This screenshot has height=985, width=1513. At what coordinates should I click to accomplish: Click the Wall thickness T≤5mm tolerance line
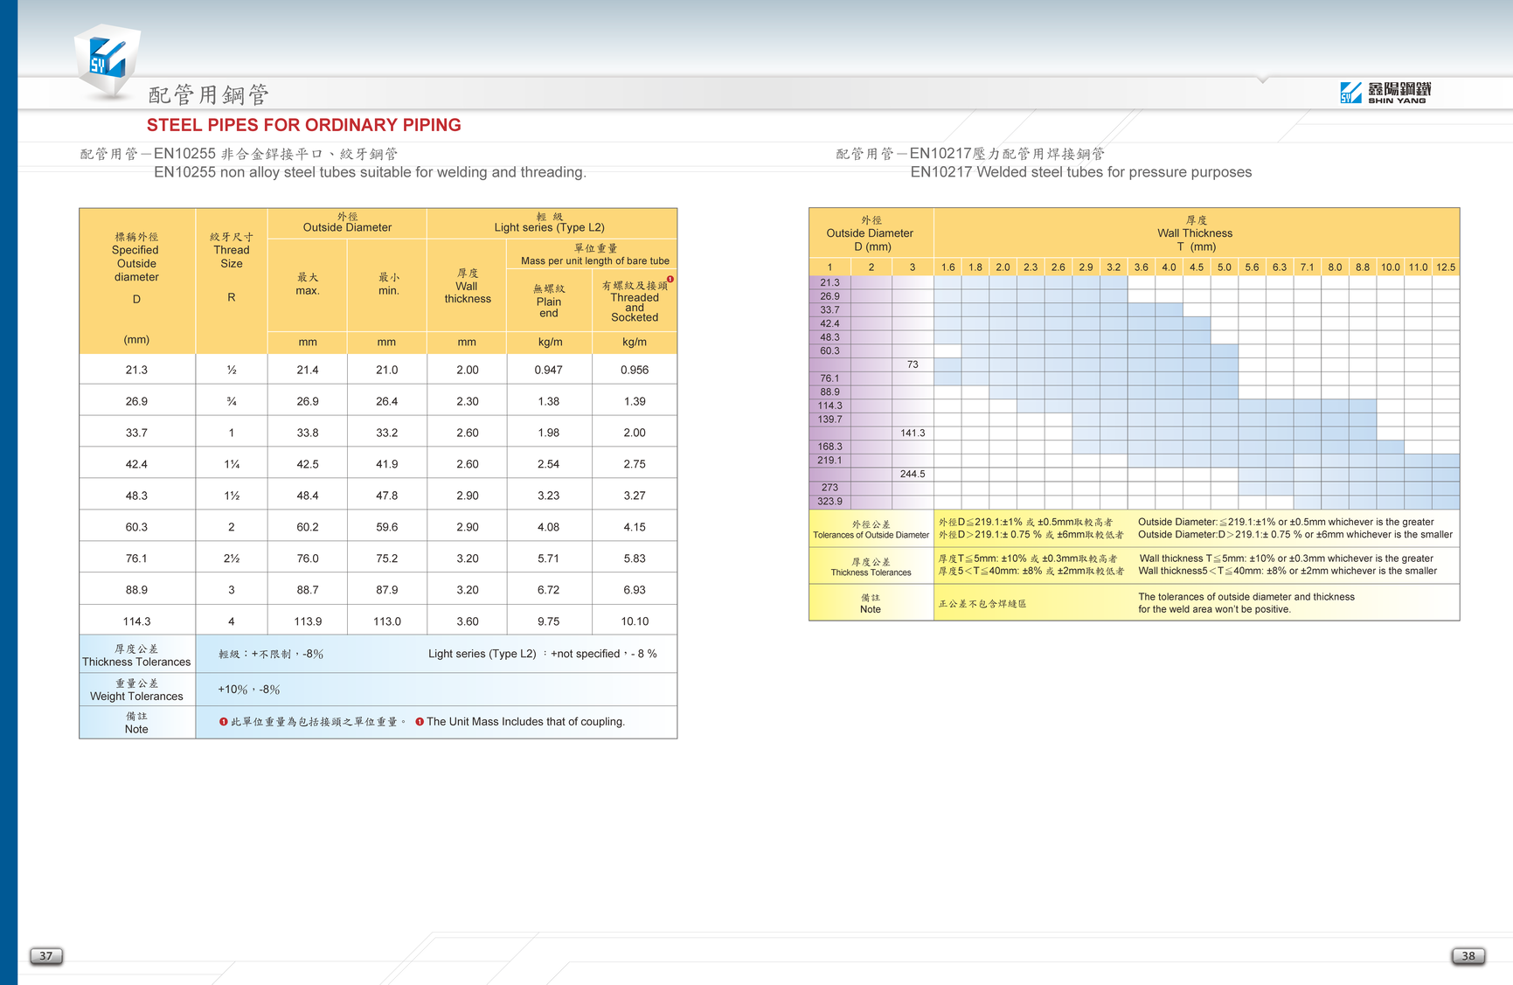pos(1286,558)
